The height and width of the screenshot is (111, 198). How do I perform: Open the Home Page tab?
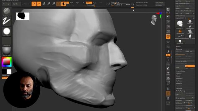[x=6, y=4]
